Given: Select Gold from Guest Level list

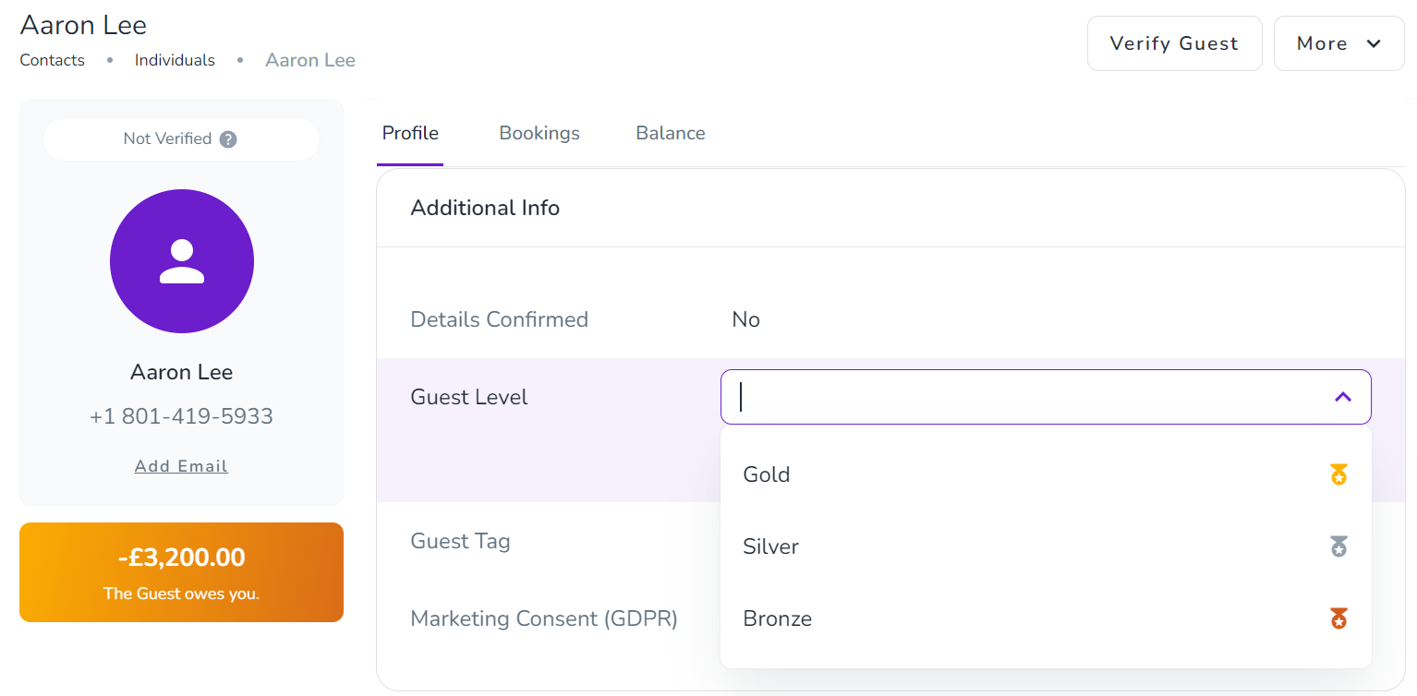Looking at the screenshot, I should (767, 474).
